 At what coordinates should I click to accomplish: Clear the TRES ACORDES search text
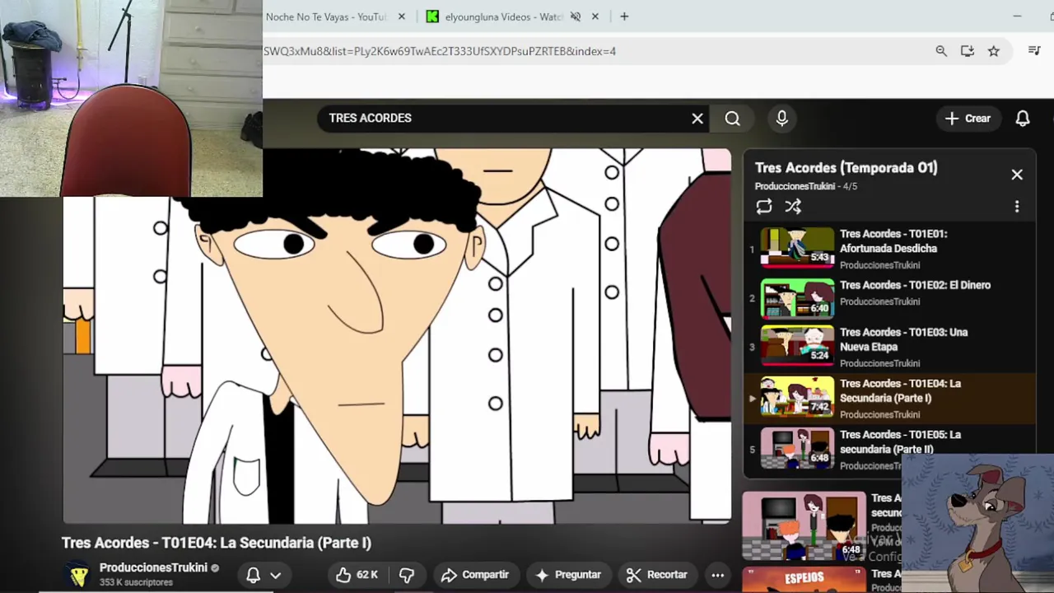click(697, 119)
